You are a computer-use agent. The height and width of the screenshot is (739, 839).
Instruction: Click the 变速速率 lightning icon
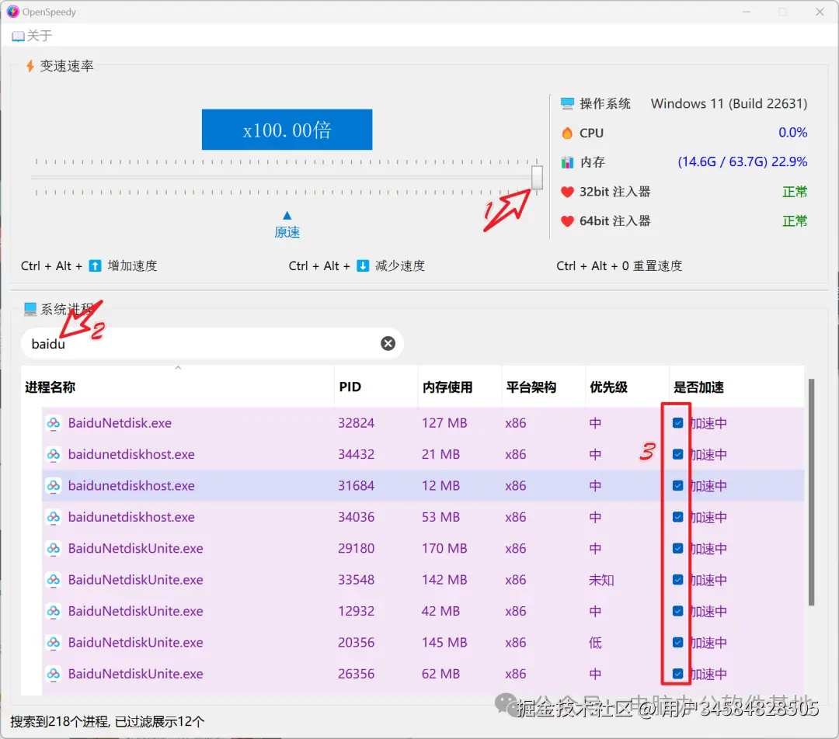pyautogui.click(x=30, y=66)
